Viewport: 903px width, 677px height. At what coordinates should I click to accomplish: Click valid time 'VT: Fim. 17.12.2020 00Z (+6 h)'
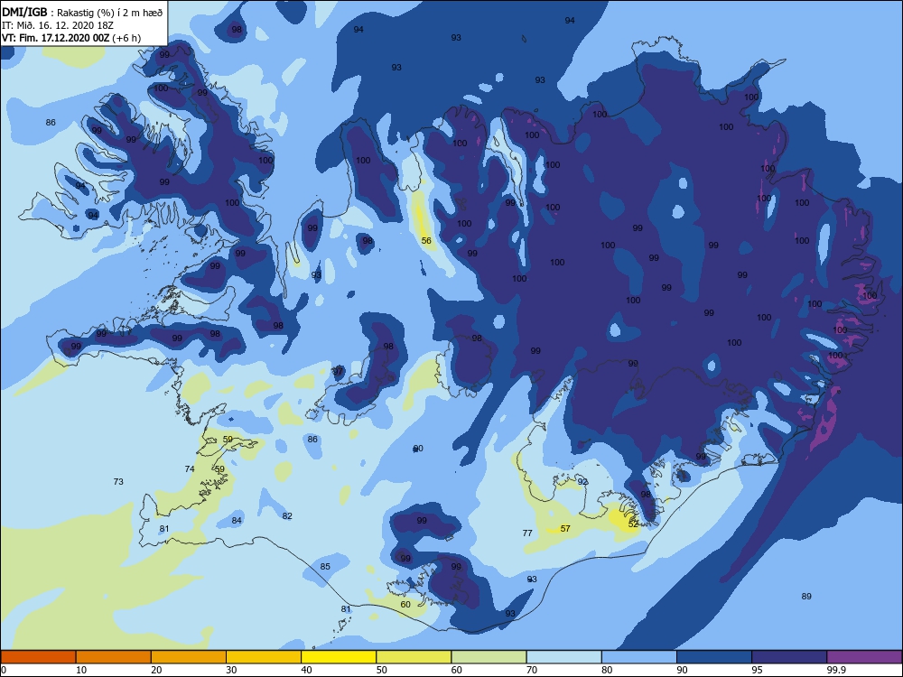pos(71,38)
